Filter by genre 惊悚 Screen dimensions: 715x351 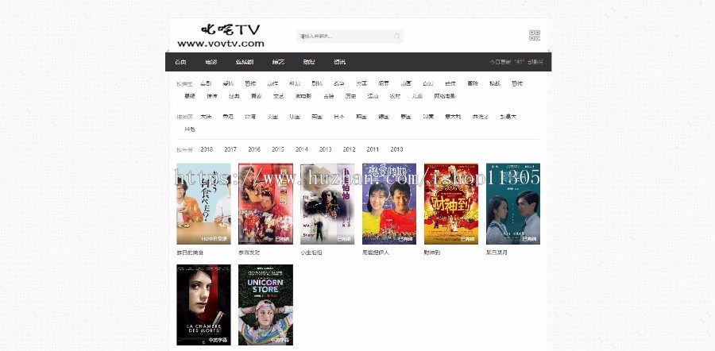coord(212,96)
